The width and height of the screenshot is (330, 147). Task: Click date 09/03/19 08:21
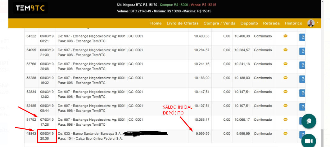tap(47, 39)
